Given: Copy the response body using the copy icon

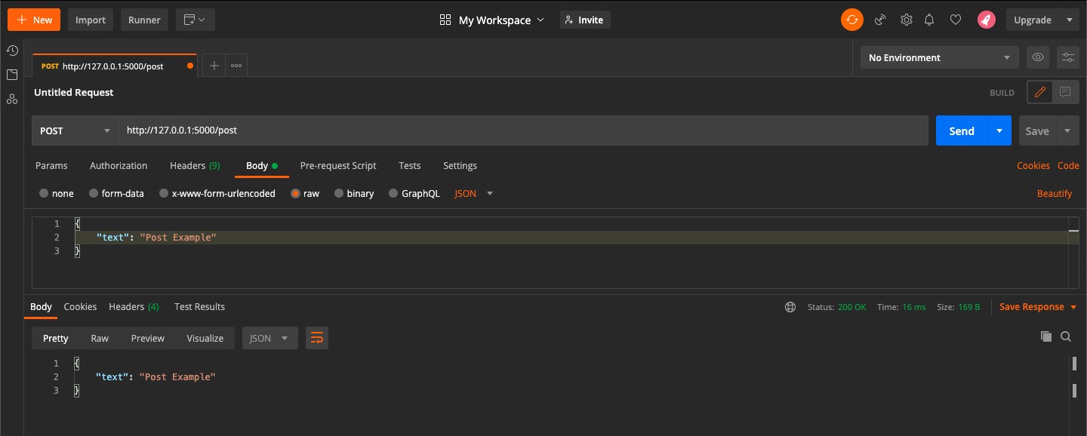Looking at the screenshot, I should [1045, 336].
